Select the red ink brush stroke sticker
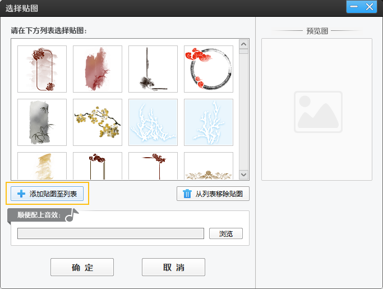Screen dimensions: 383x289 tap(98, 69)
